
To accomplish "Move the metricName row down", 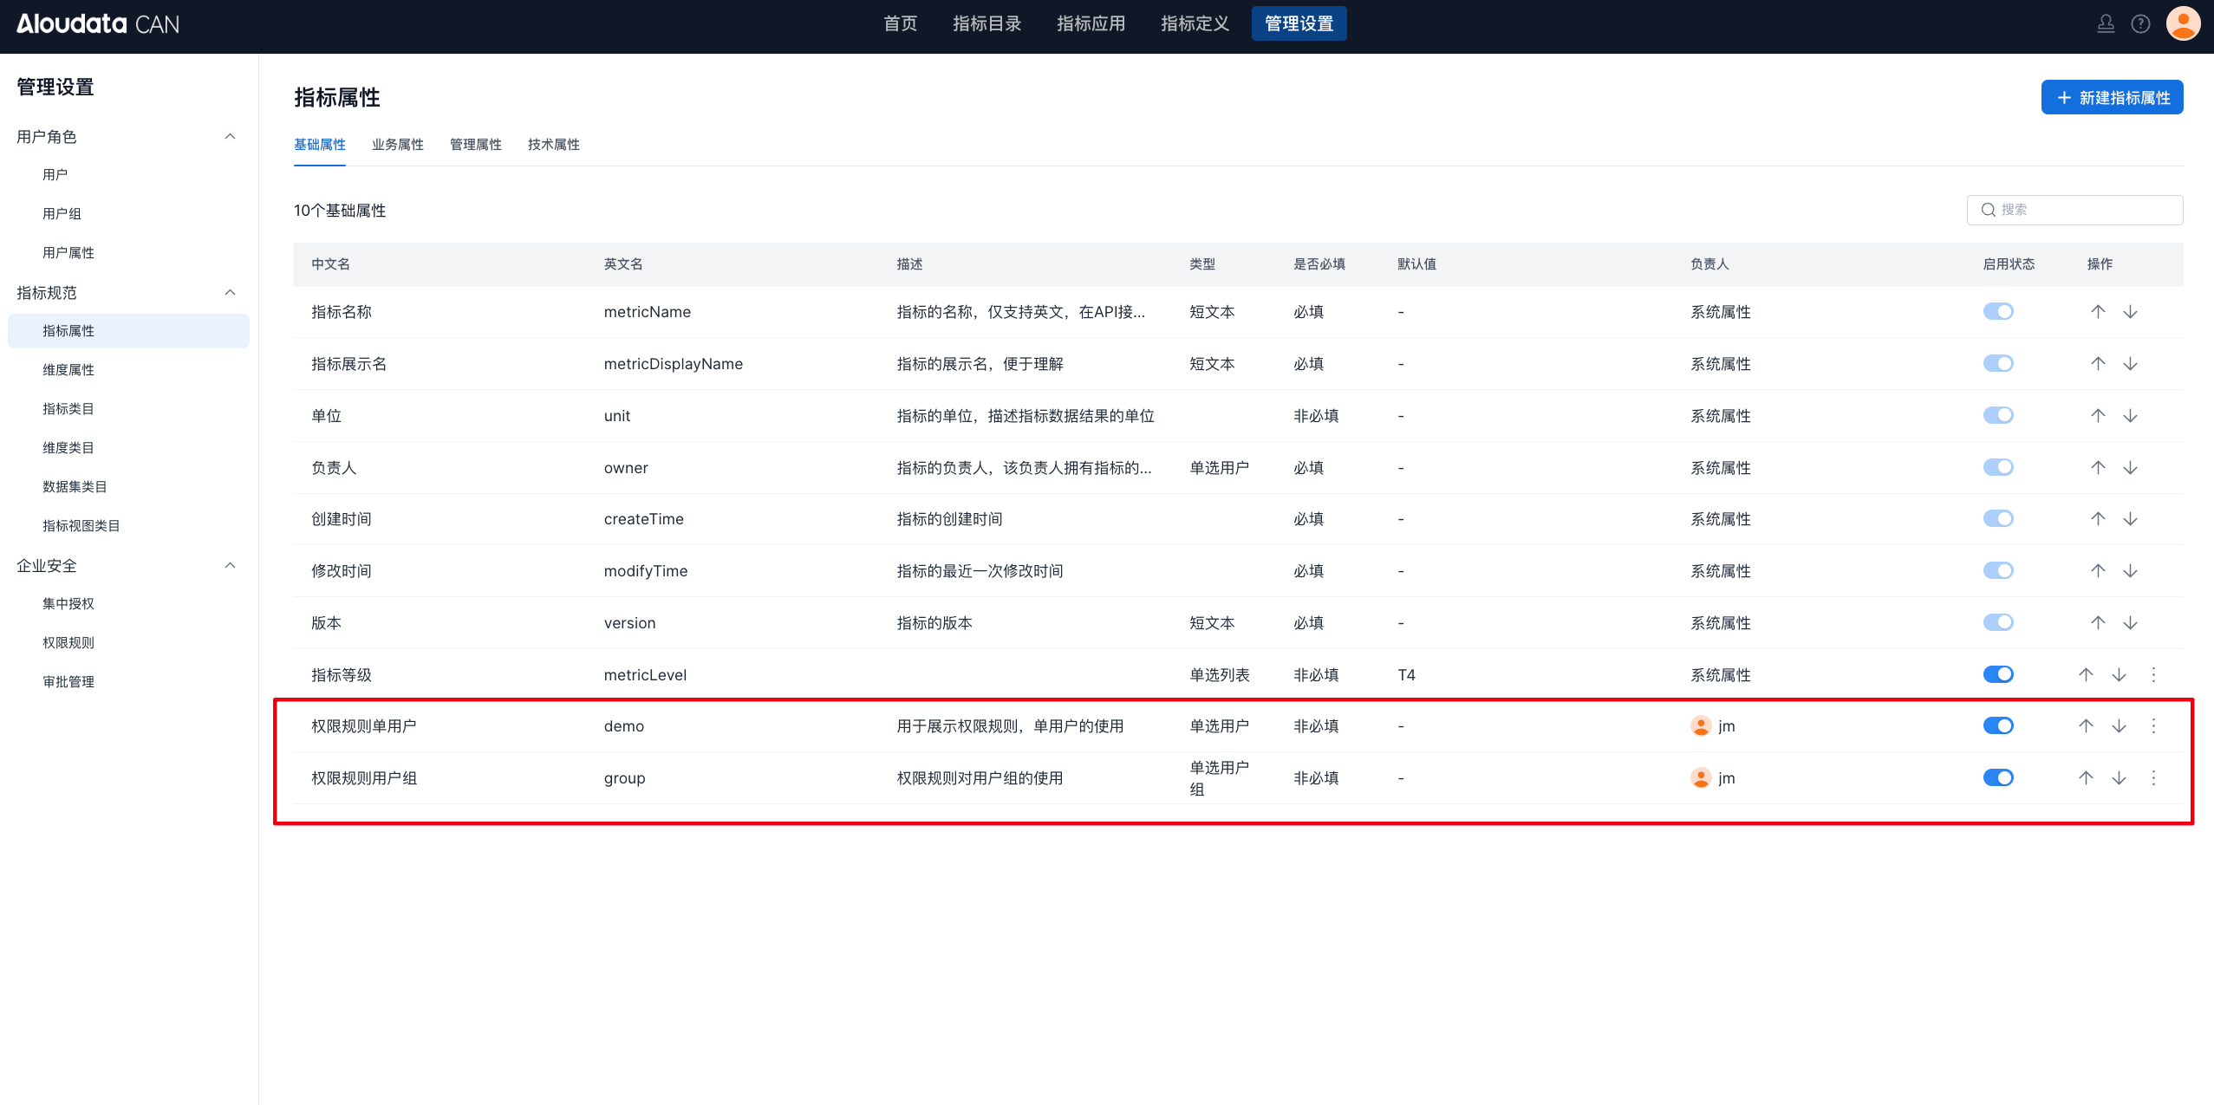I will click(2130, 312).
